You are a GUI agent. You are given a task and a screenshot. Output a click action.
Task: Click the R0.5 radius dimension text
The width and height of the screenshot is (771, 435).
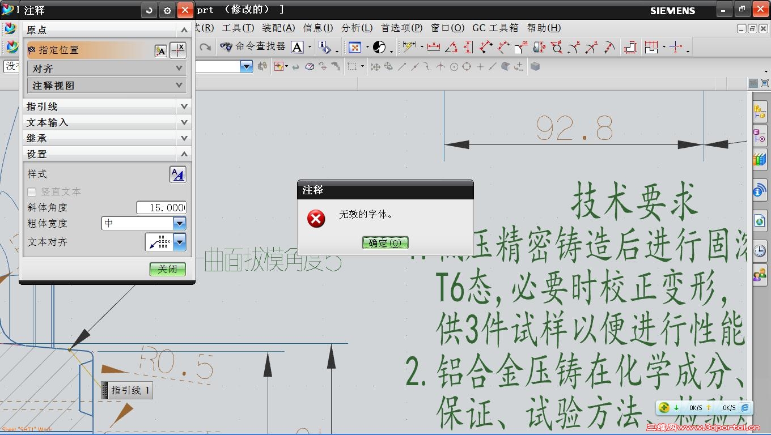point(177,362)
